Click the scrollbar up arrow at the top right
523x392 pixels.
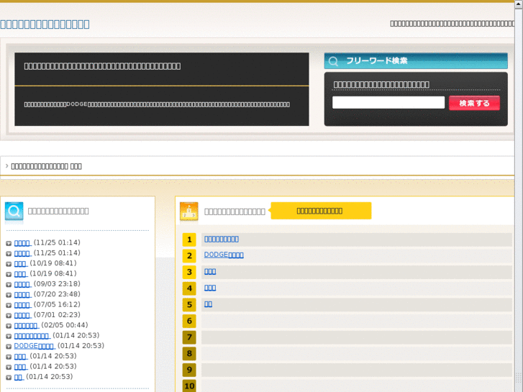tap(519, 4)
